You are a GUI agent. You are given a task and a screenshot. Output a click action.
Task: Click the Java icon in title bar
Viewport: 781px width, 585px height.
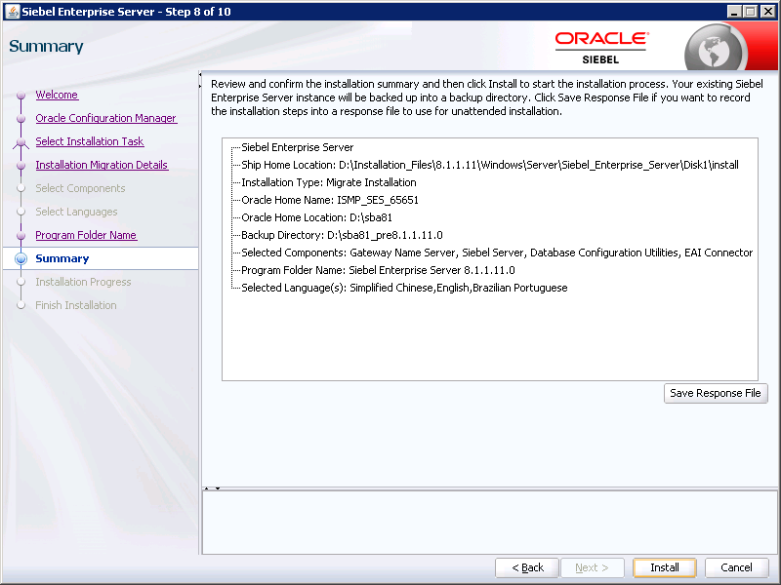coord(12,12)
